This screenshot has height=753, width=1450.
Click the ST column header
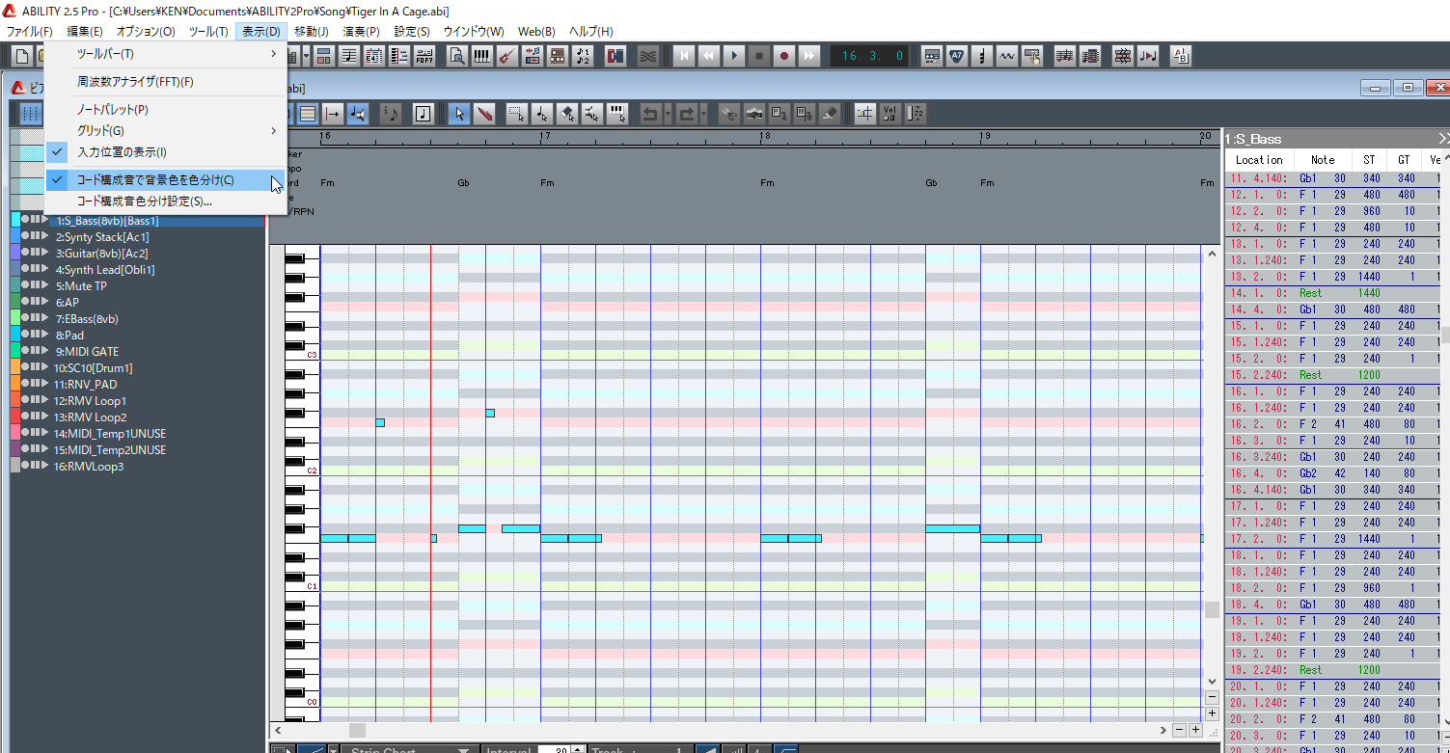(x=1369, y=160)
